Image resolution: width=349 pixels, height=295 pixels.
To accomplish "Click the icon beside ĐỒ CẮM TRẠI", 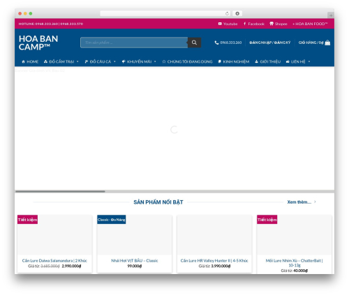I will click(x=45, y=61).
